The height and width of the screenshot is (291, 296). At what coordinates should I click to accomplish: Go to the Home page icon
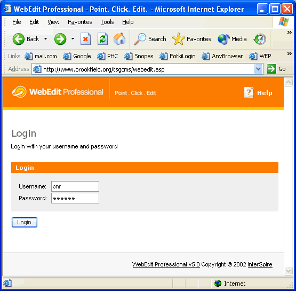[119, 39]
